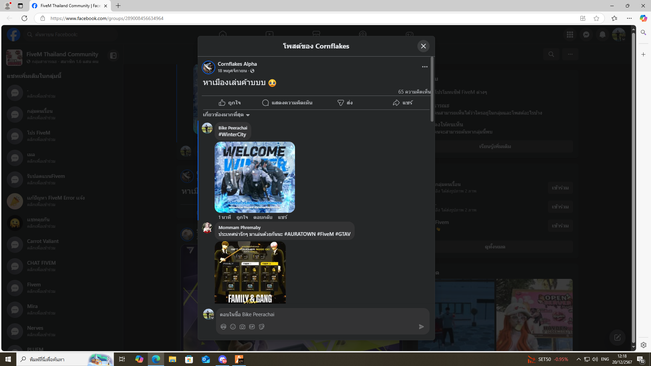
Task: Click reply under Bike Peerachai's comment
Action: pyautogui.click(x=262, y=217)
